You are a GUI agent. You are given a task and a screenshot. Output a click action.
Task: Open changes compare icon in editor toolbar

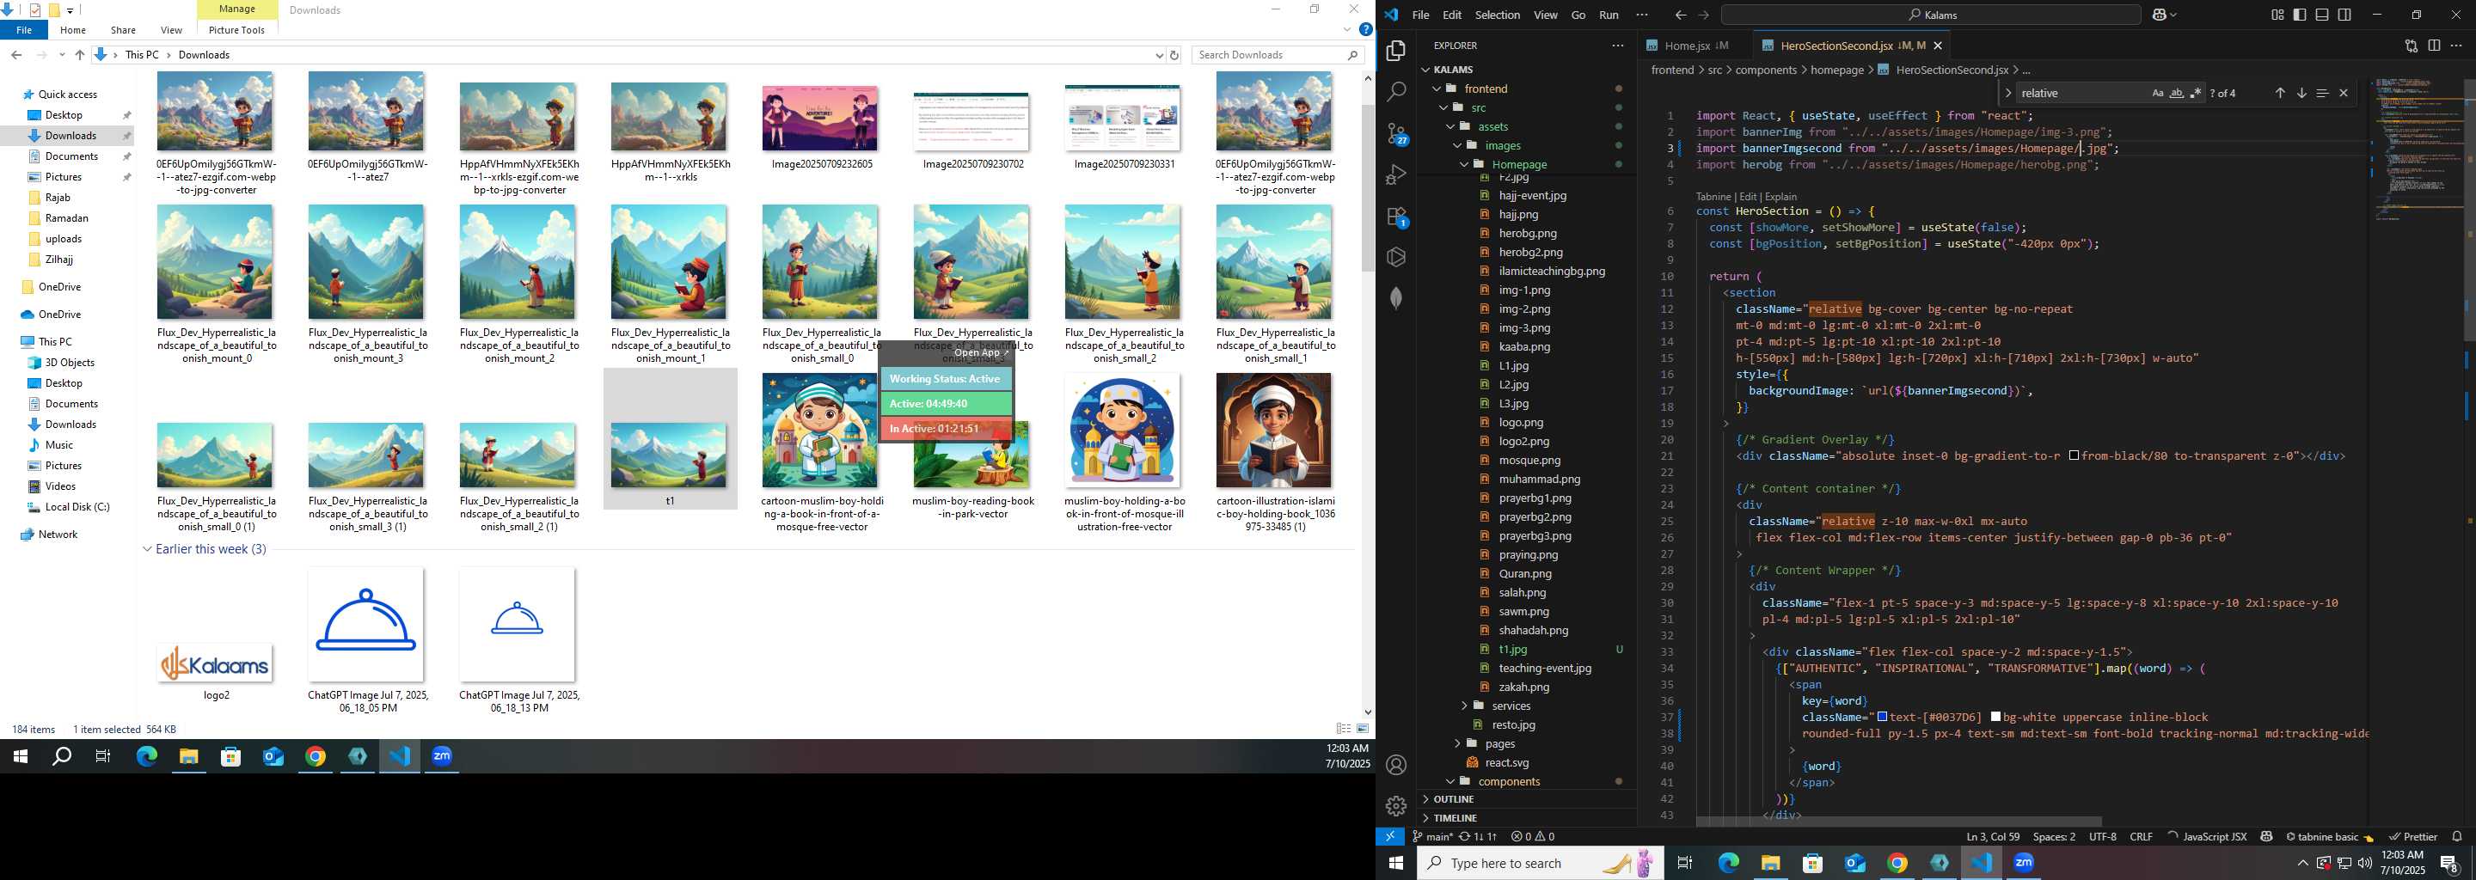tap(2411, 46)
